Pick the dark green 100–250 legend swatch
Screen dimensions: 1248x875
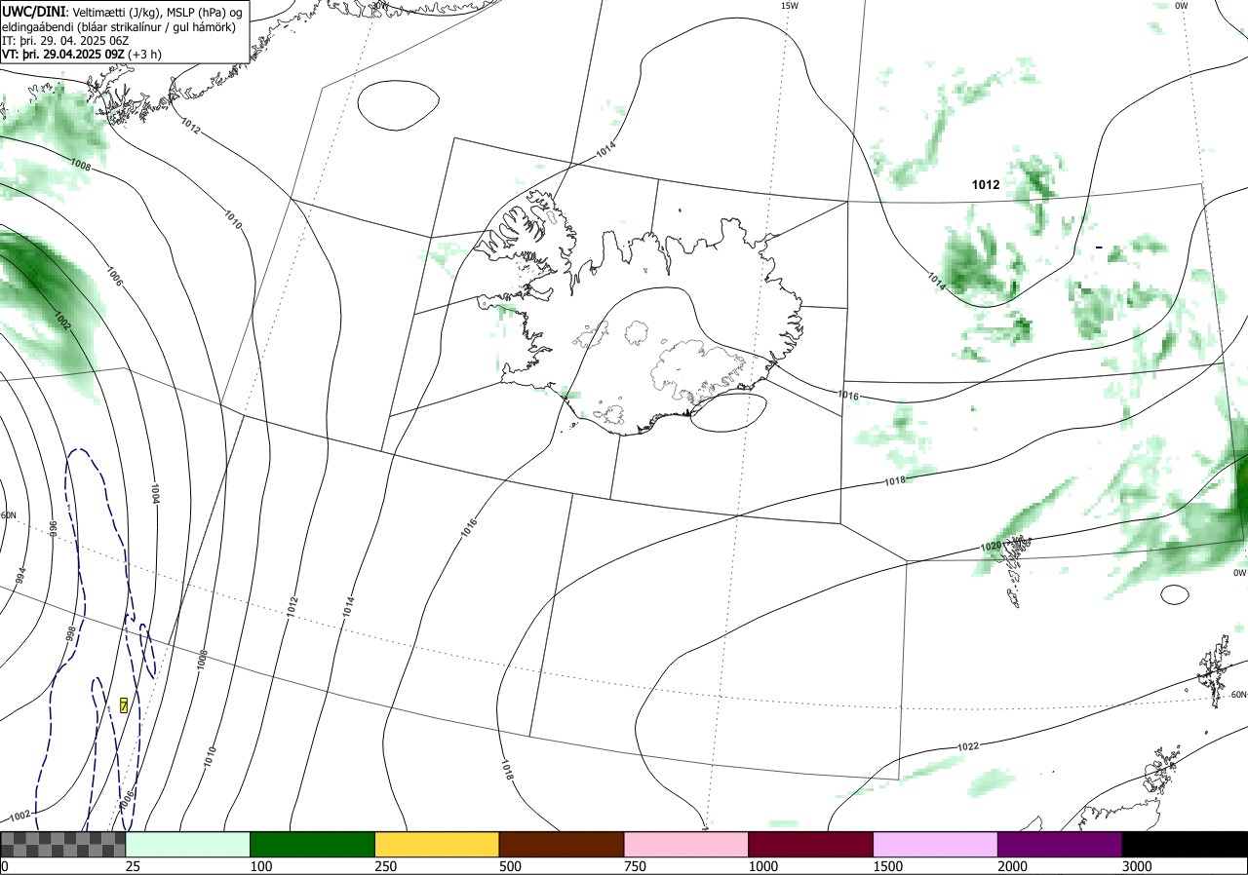[x=313, y=844]
